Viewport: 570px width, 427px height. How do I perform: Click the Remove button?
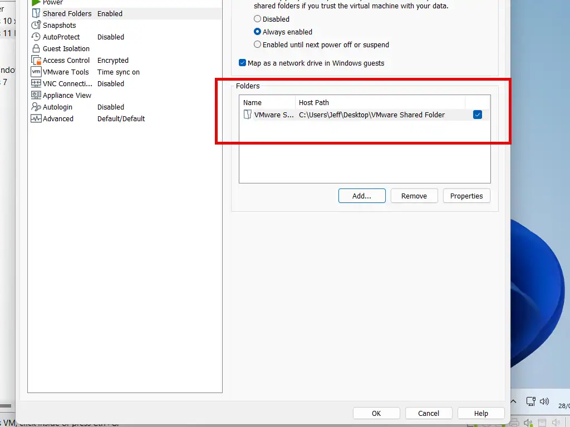[414, 196]
